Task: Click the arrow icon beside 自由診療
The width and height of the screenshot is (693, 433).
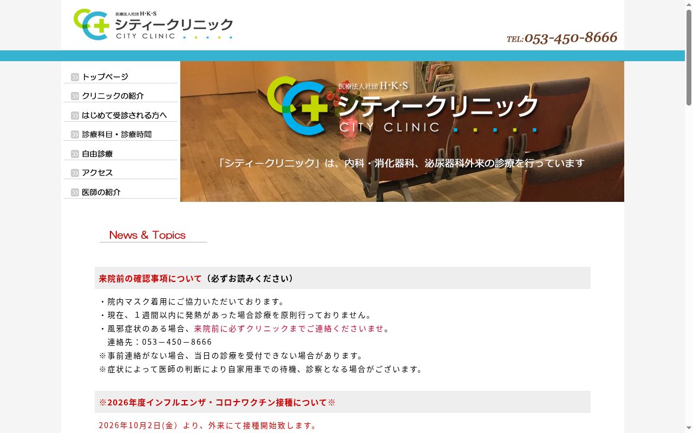Action: tap(75, 154)
